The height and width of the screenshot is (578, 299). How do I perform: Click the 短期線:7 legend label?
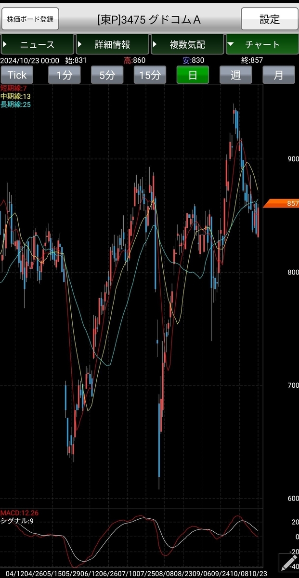(x=13, y=88)
